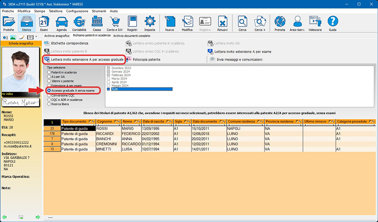Select the Ricerca libera radio button
Screen dimensions: 378x222
click(49, 104)
